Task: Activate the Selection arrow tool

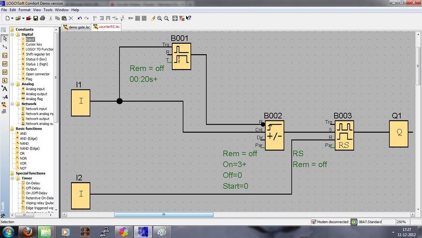Action: 5,38
